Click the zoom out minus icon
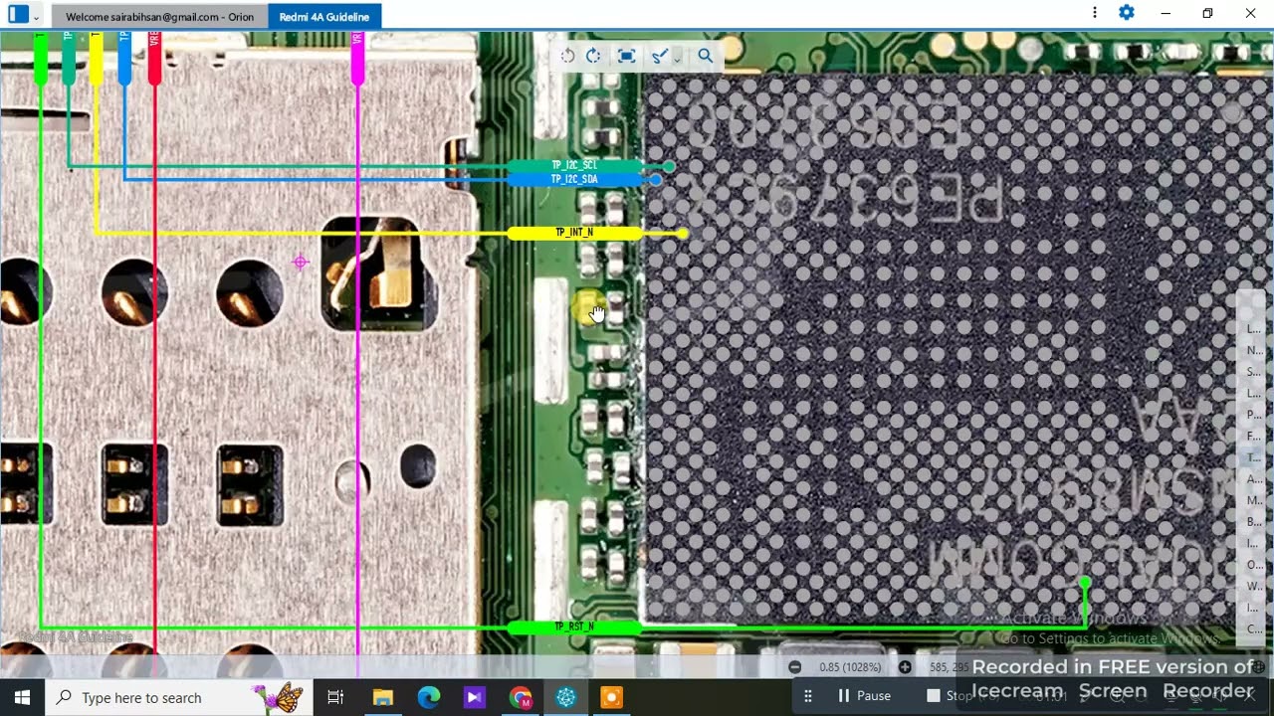Image resolution: width=1274 pixels, height=716 pixels. pos(794,667)
